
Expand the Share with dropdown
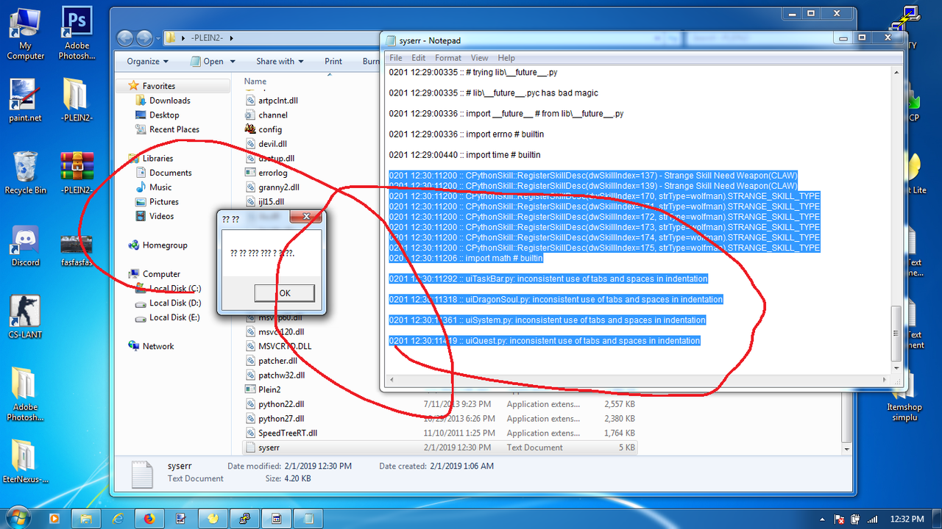[279, 62]
